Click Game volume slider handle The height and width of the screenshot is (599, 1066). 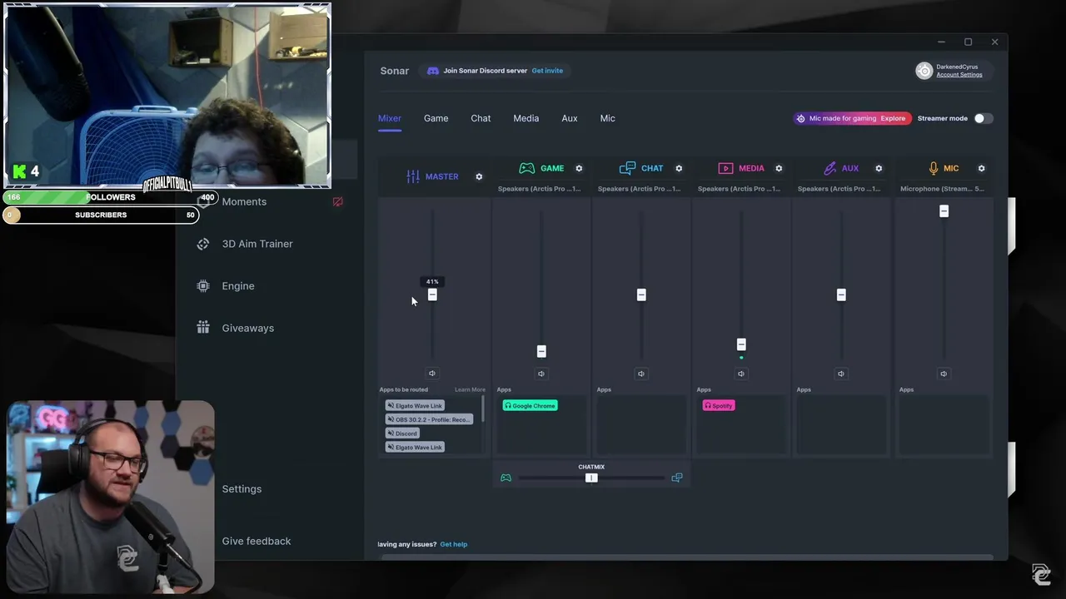pos(541,351)
